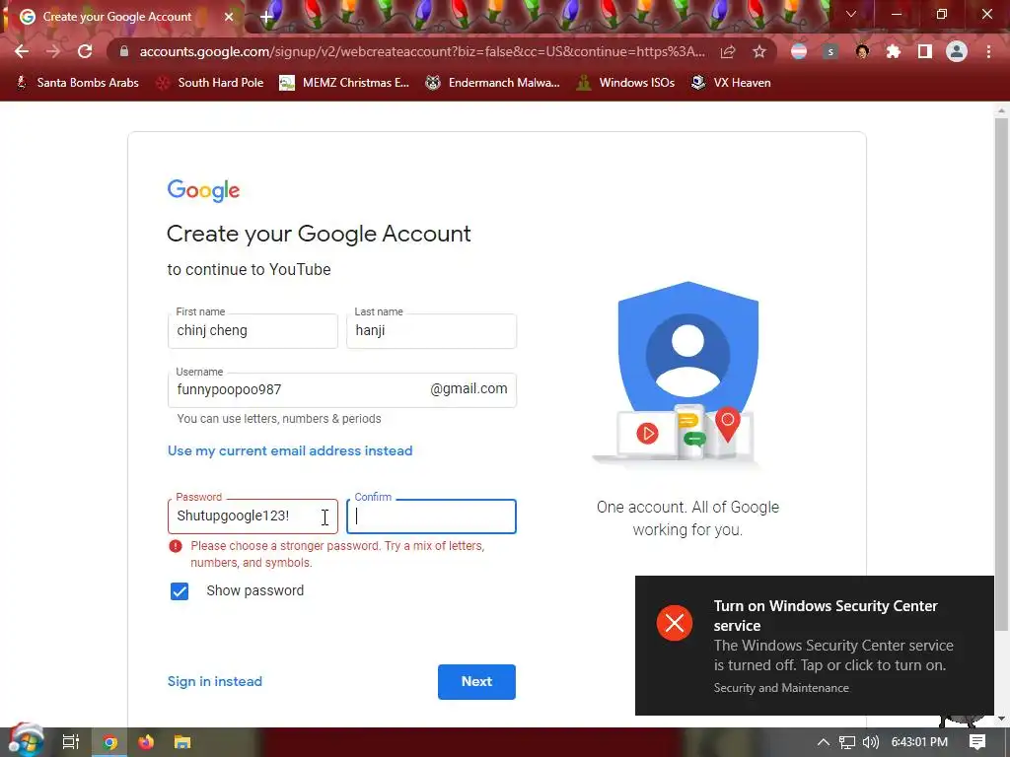Screen dimensions: 1010x757
Task: Open Santa Bombs Arabs bookmark
Action: point(77,83)
